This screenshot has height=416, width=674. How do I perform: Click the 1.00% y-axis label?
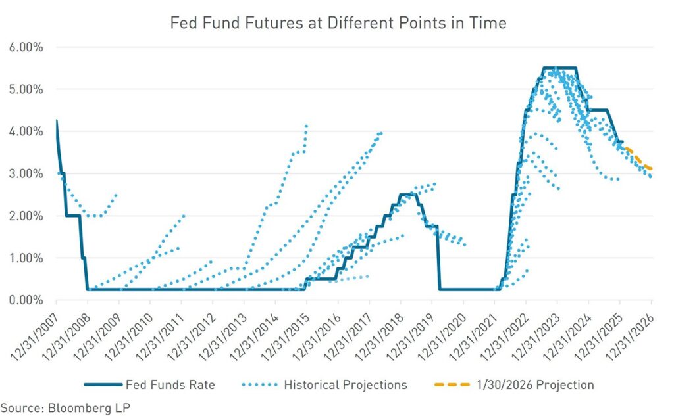click(x=25, y=258)
